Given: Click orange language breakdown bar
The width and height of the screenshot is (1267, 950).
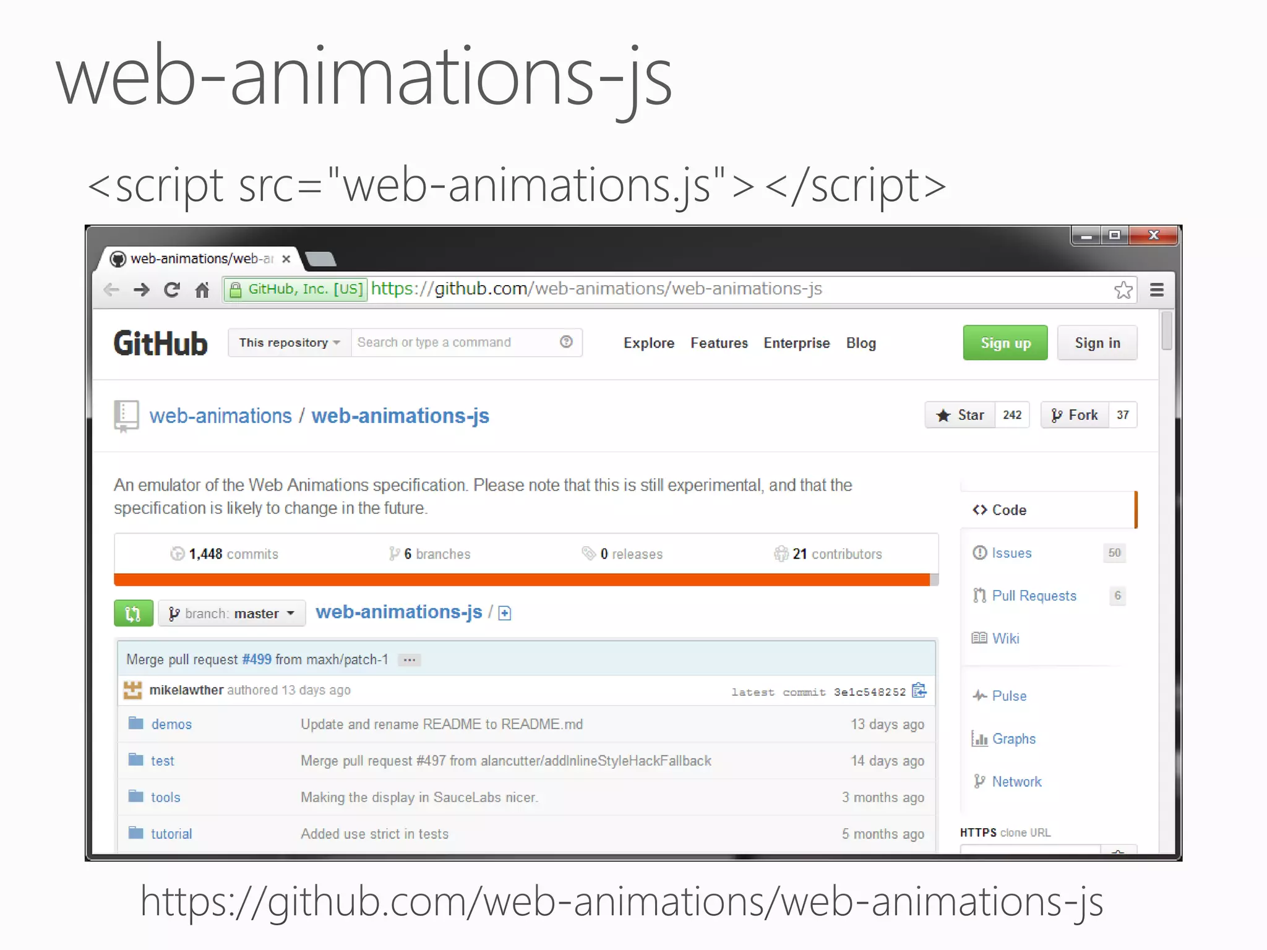Looking at the screenshot, I should click(x=522, y=580).
